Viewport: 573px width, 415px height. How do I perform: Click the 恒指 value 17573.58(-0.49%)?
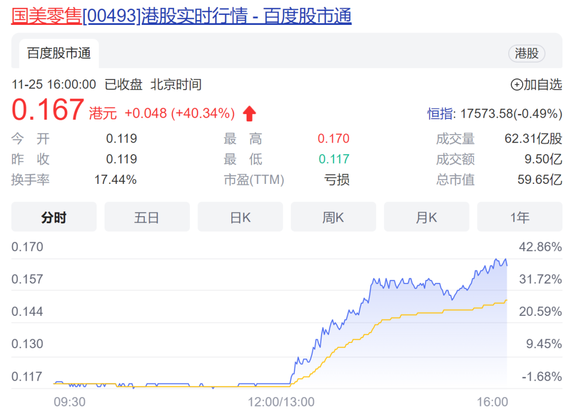point(511,113)
